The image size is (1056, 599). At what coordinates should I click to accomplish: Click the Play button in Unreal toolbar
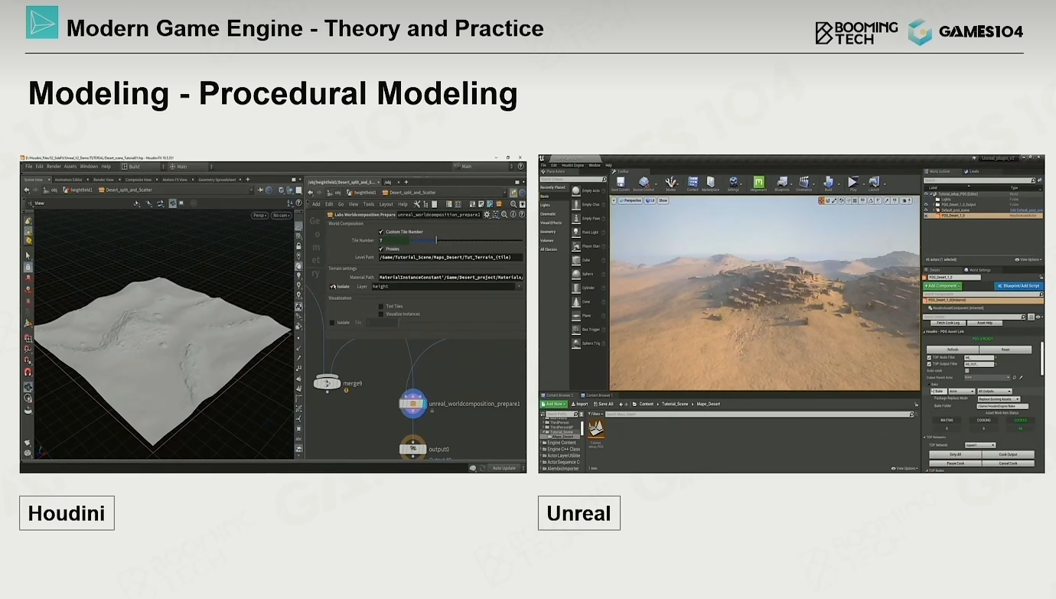[x=853, y=182]
